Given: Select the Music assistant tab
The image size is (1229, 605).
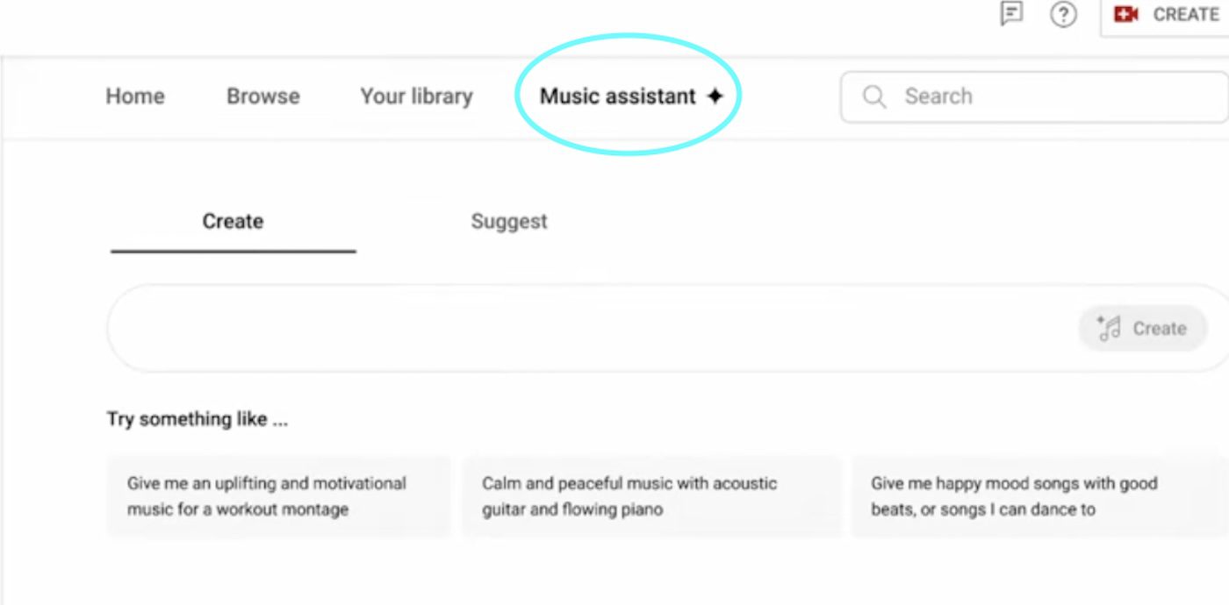Looking at the screenshot, I should click(x=617, y=96).
